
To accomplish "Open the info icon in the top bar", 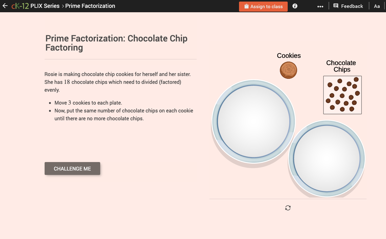I will (x=295, y=6).
